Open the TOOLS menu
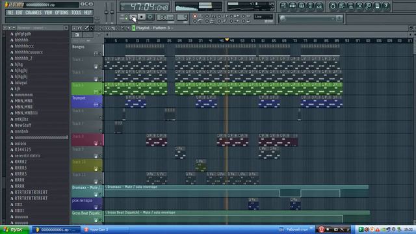 click(76, 12)
